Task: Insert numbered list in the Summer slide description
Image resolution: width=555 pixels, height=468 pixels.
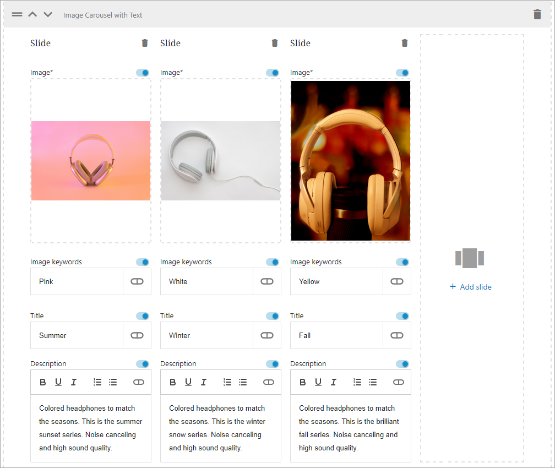Action: coord(97,382)
